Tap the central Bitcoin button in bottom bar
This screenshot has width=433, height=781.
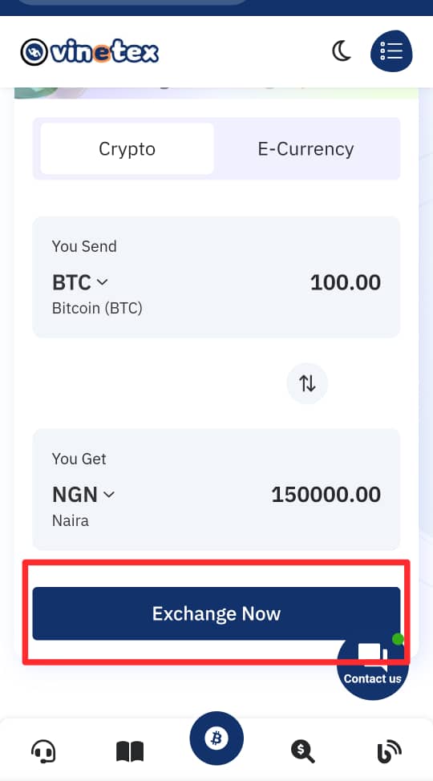[x=216, y=739]
